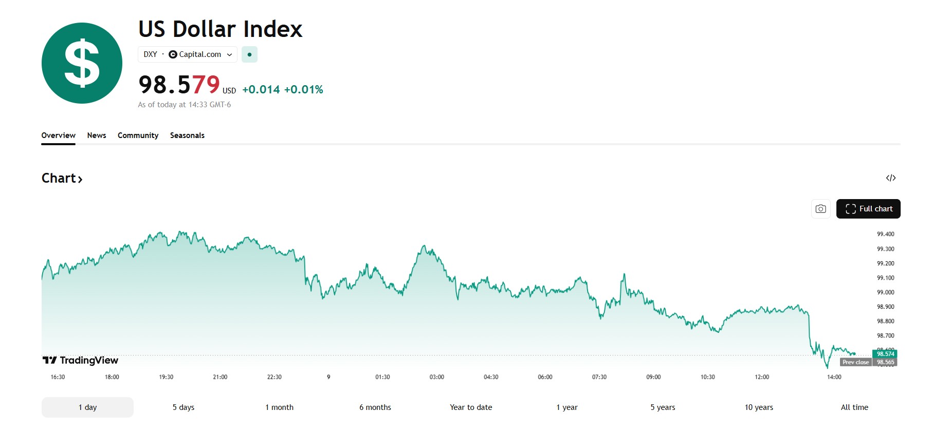
Task: Select the Overview tab
Action: [x=58, y=135]
